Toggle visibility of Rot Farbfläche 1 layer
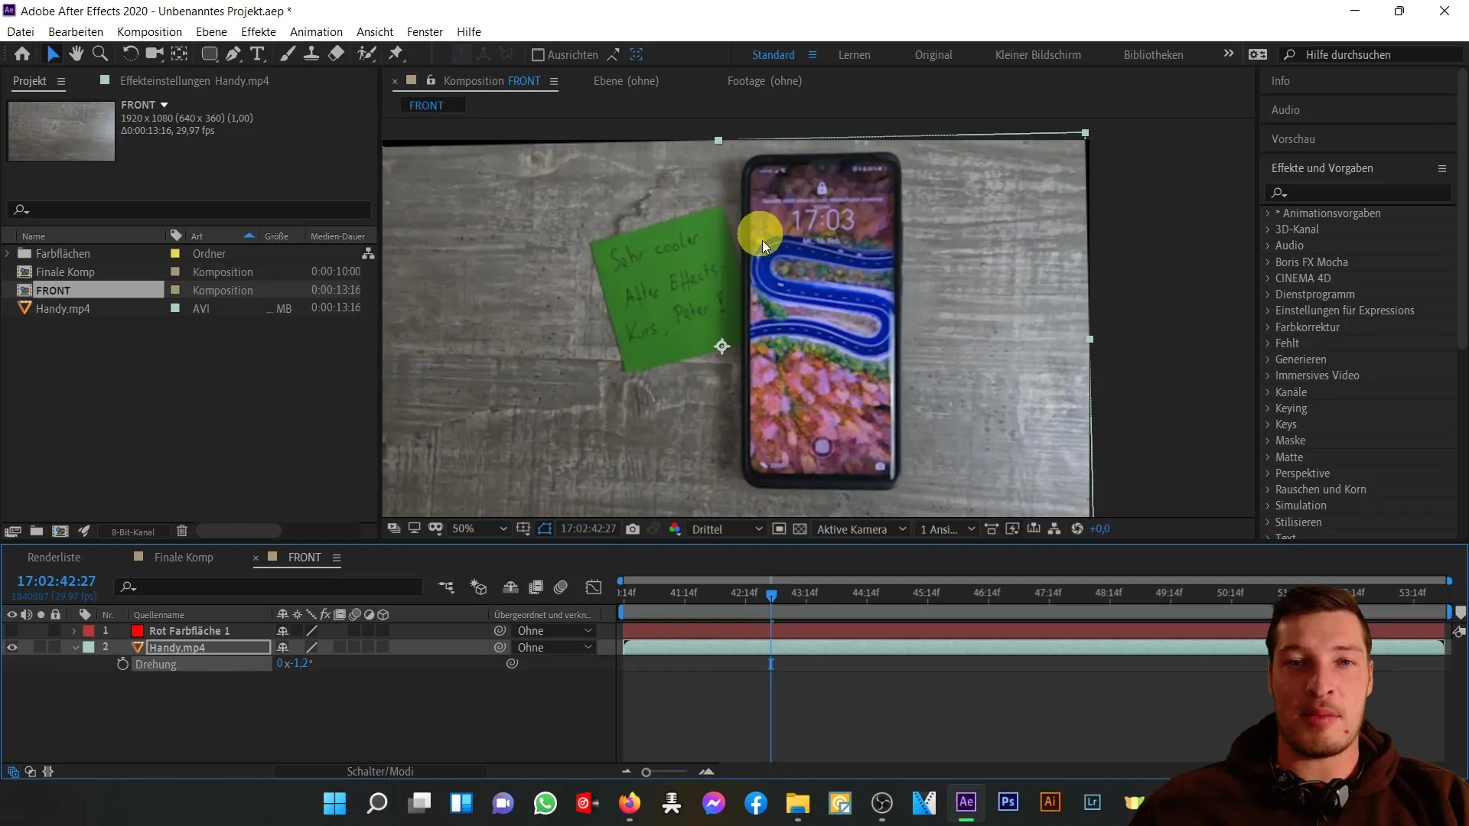The image size is (1469, 826). coord(11,631)
